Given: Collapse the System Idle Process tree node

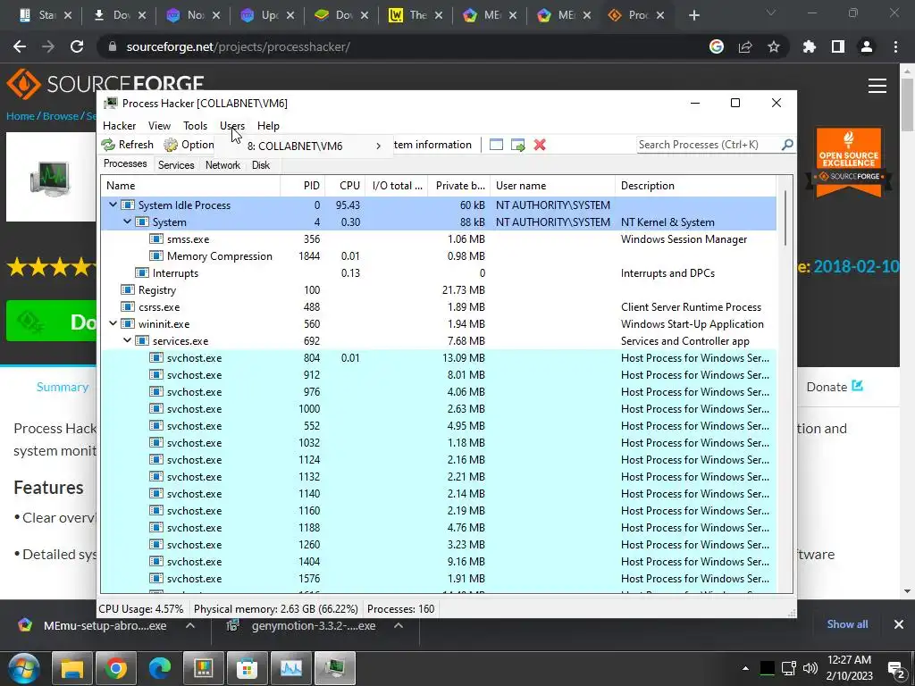Looking at the screenshot, I should tap(113, 205).
